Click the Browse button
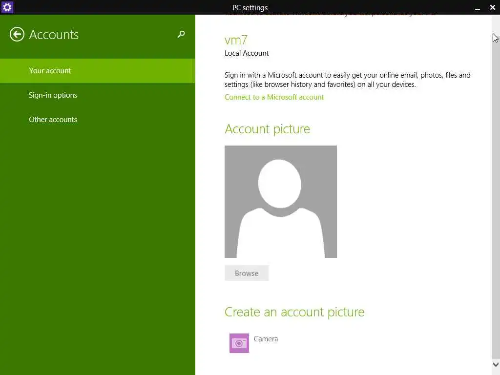This screenshot has width=500, height=375. (247, 273)
